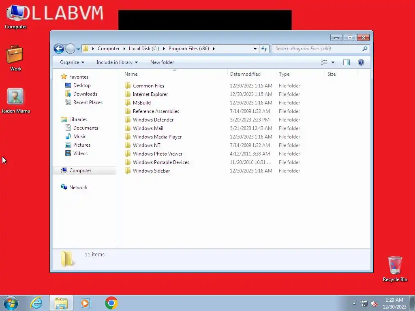Open Libraries in navigation pane
415x311 pixels.
tap(78, 119)
